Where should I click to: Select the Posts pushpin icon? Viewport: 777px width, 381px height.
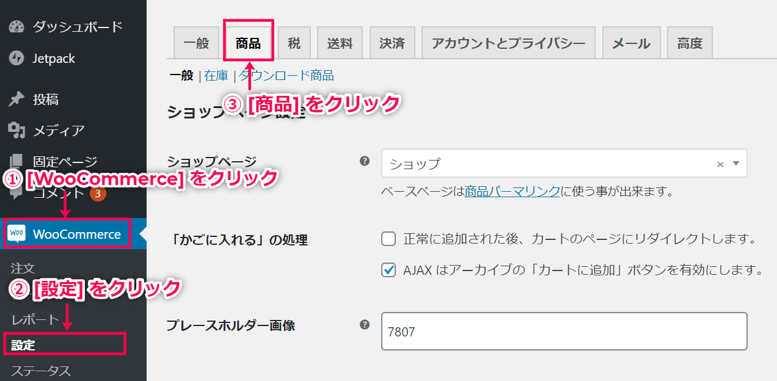[x=16, y=99]
